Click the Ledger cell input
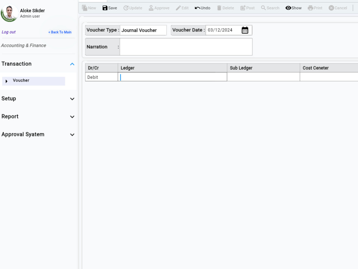The width and height of the screenshot is (358, 269). [x=173, y=77]
